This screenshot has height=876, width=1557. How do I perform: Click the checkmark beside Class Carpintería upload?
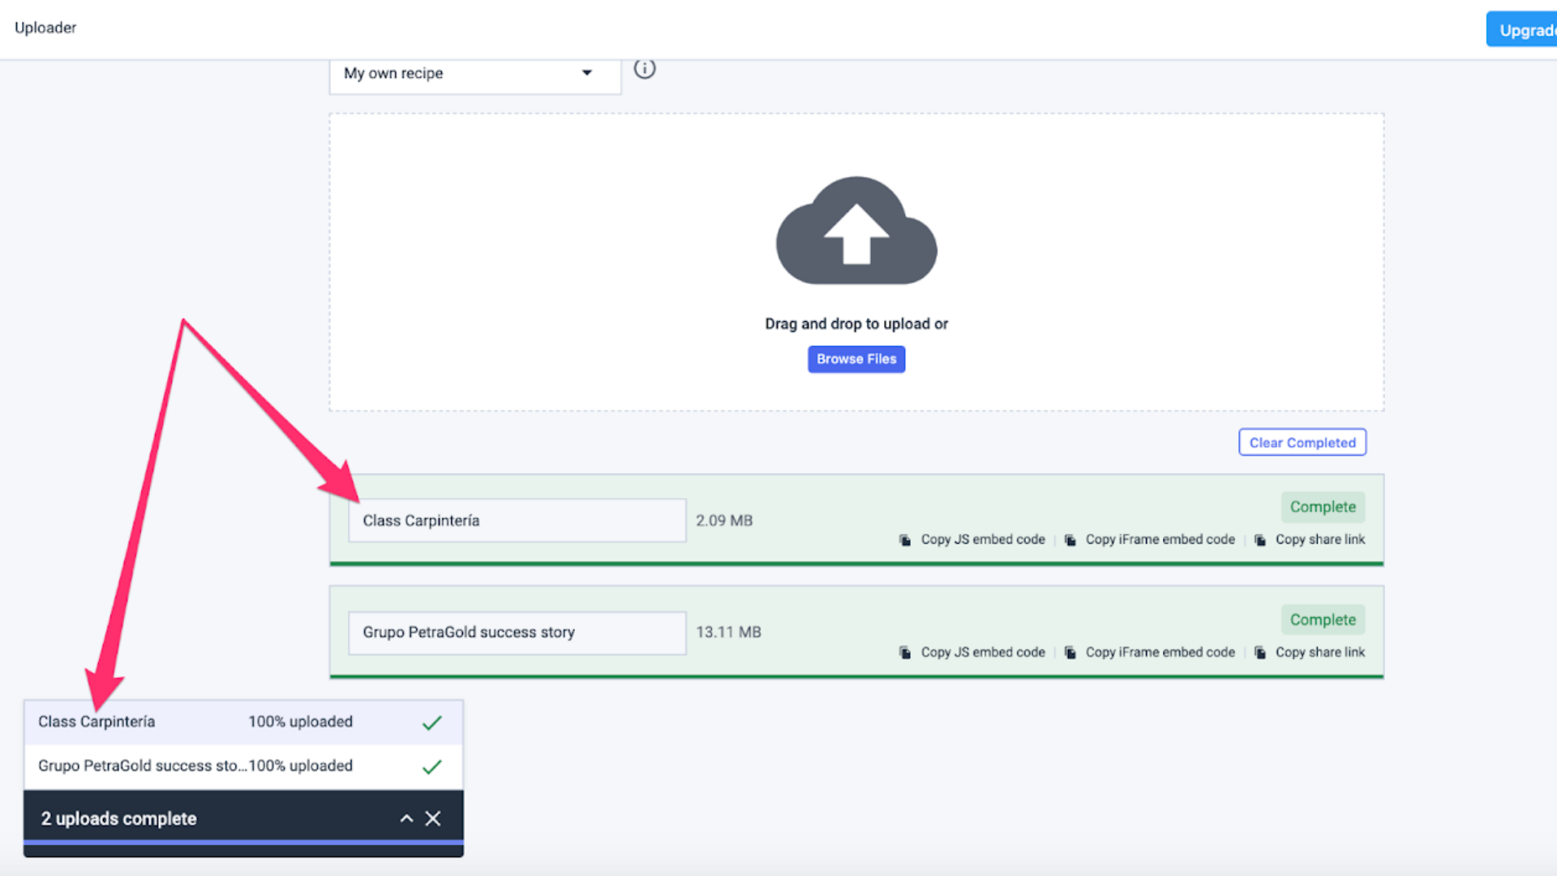tap(432, 722)
